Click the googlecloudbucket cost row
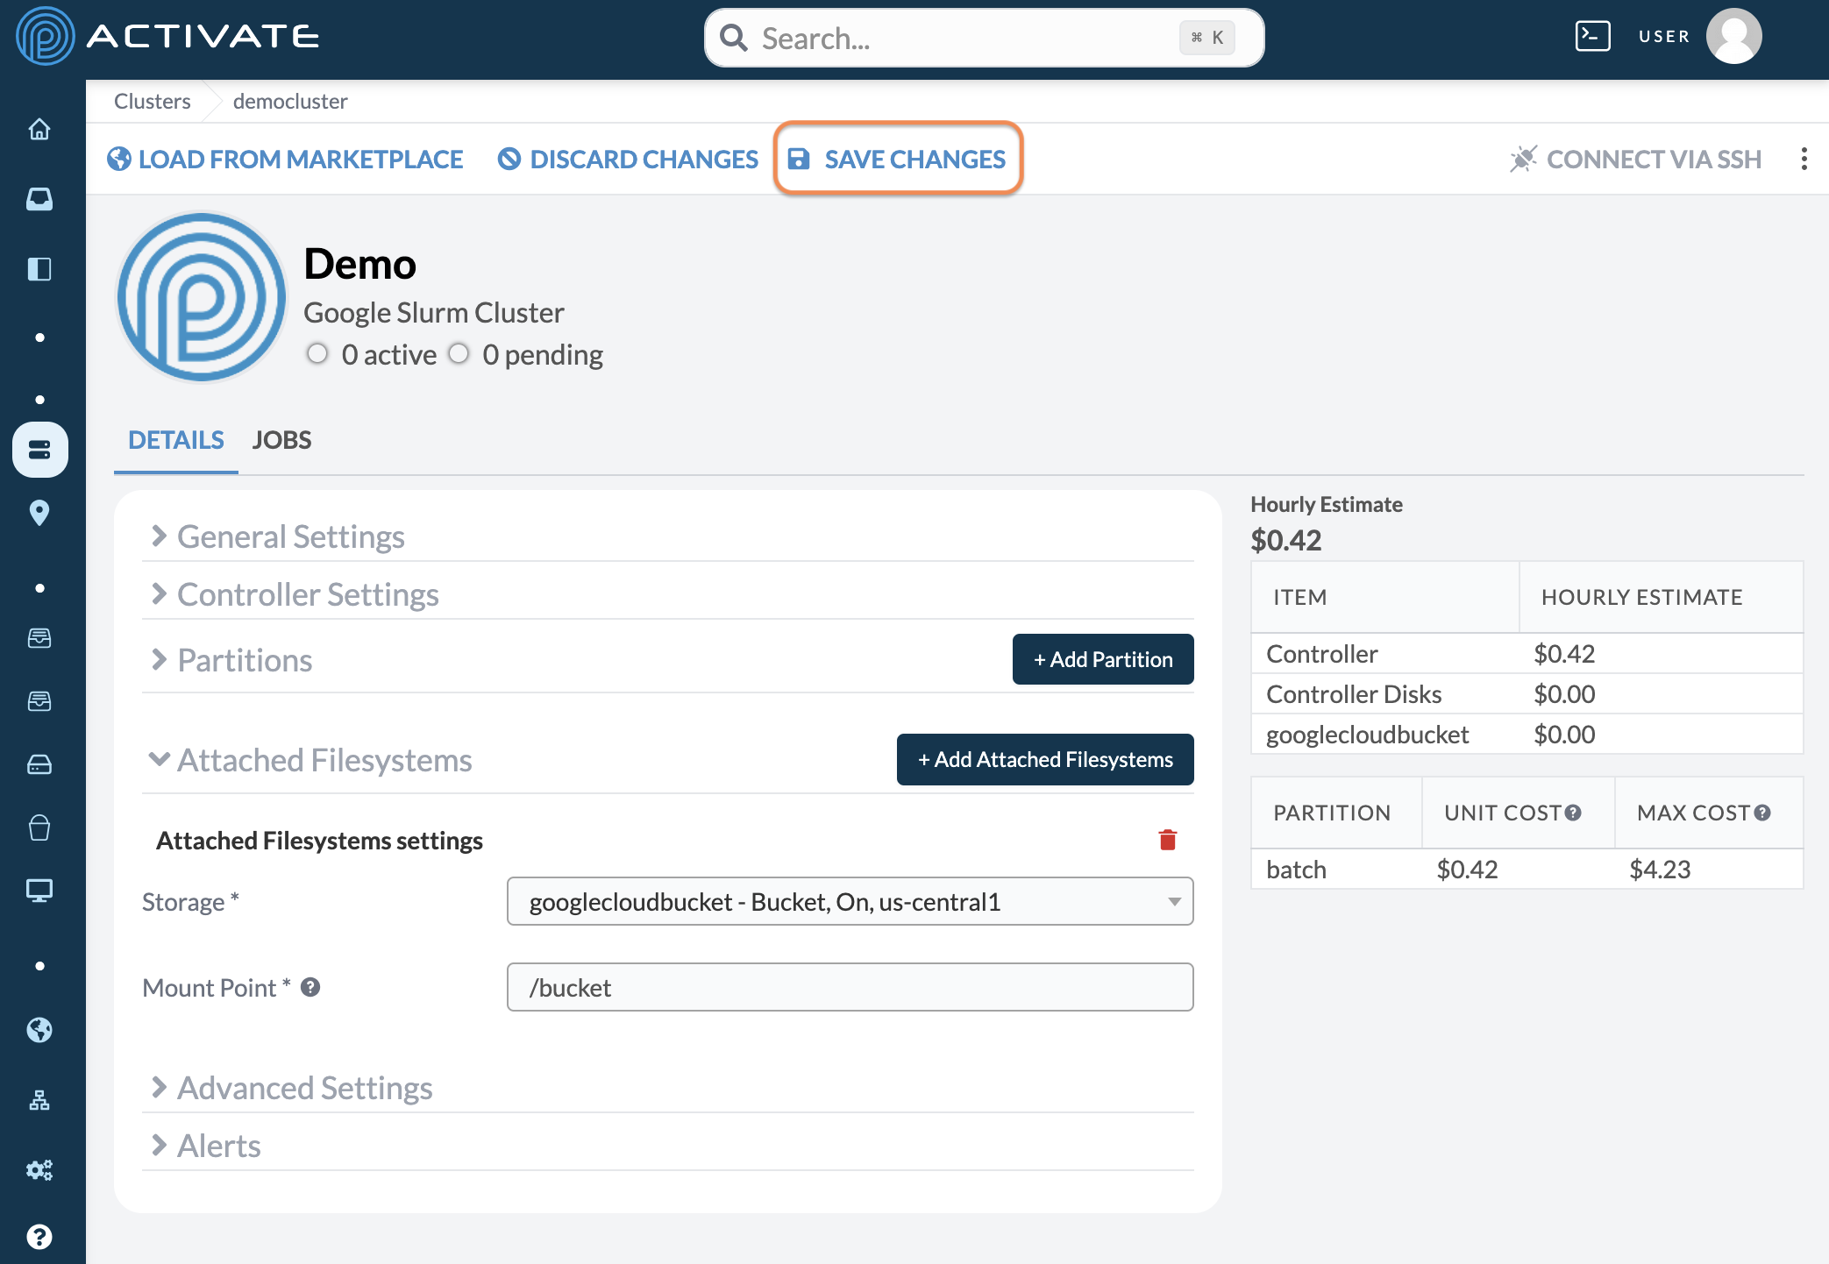 pos(1527,735)
